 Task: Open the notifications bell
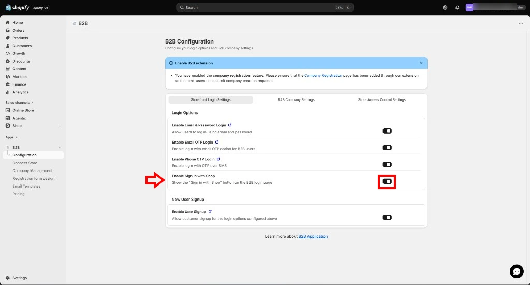point(458,7)
